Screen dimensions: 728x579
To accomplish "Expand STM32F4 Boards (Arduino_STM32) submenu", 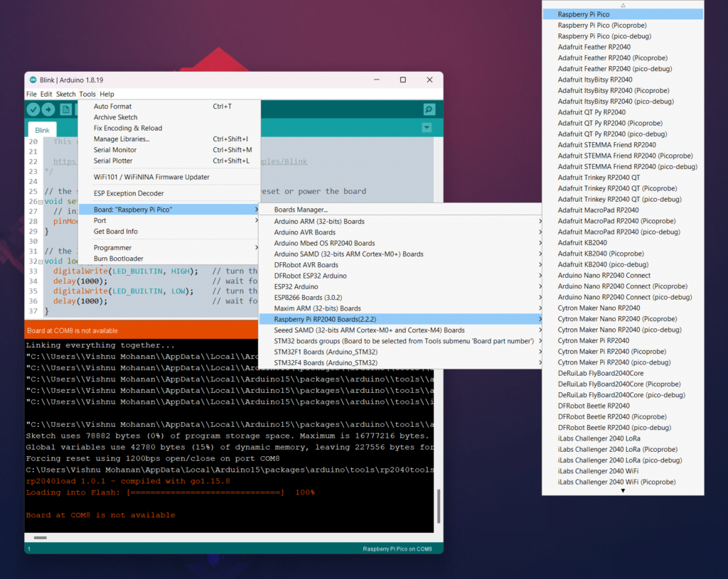I will 401,363.
